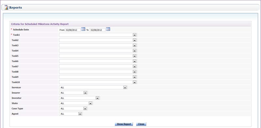Open the Task1 dropdown arrow
The width and height of the screenshot is (261, 128).
[x=135, y=35]
